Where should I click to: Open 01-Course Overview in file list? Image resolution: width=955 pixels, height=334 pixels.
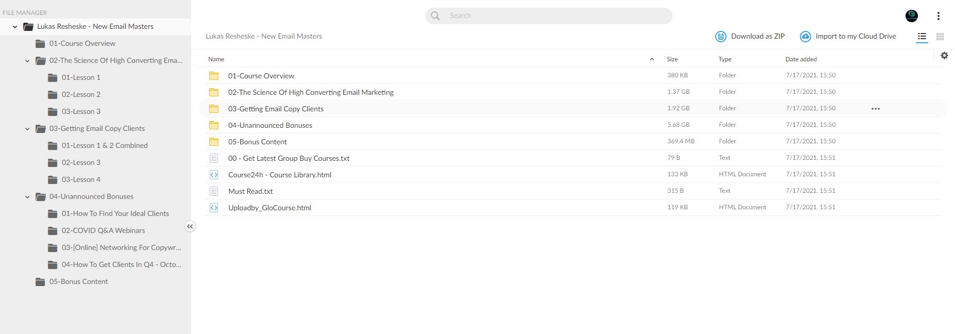coord(261,76)
